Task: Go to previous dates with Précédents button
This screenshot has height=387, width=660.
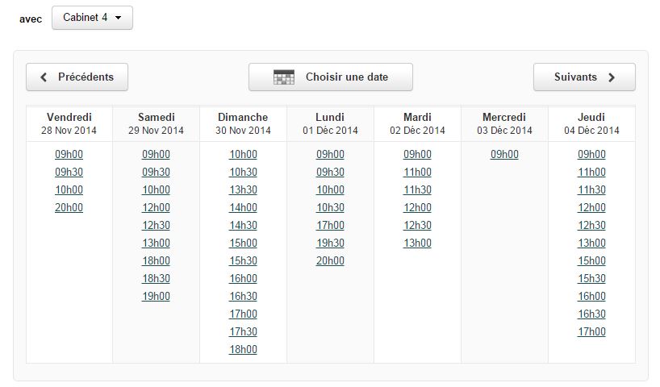Action: click(x=77, y=77)
